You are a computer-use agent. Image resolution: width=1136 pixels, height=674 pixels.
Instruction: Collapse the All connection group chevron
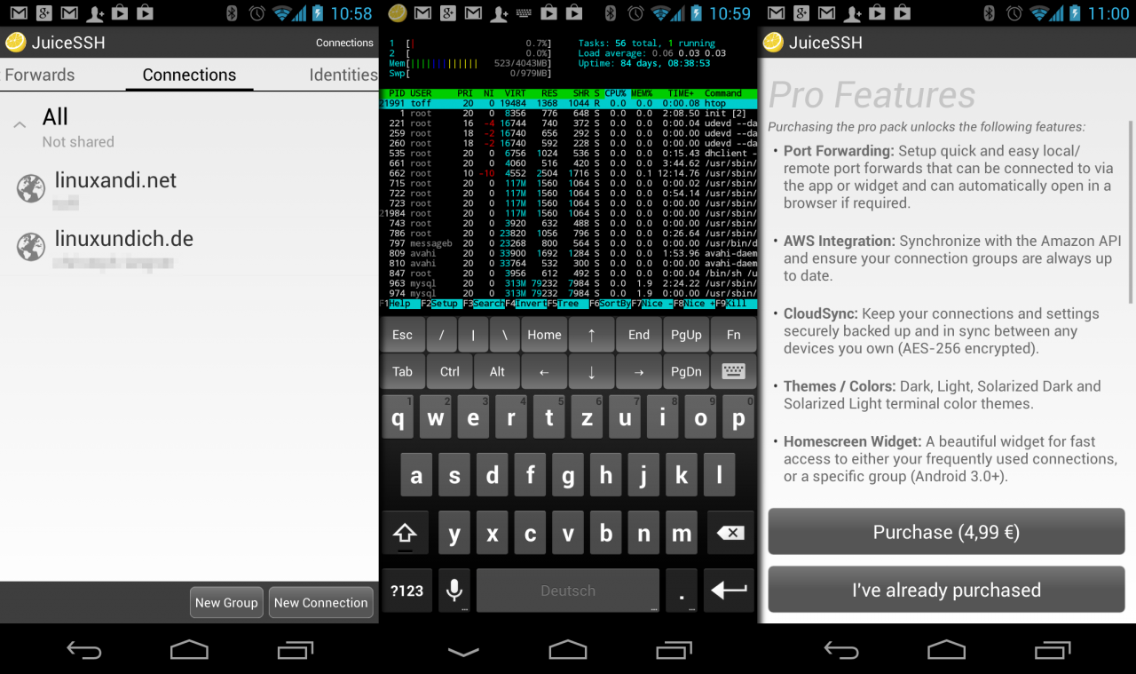coord(19,125)
